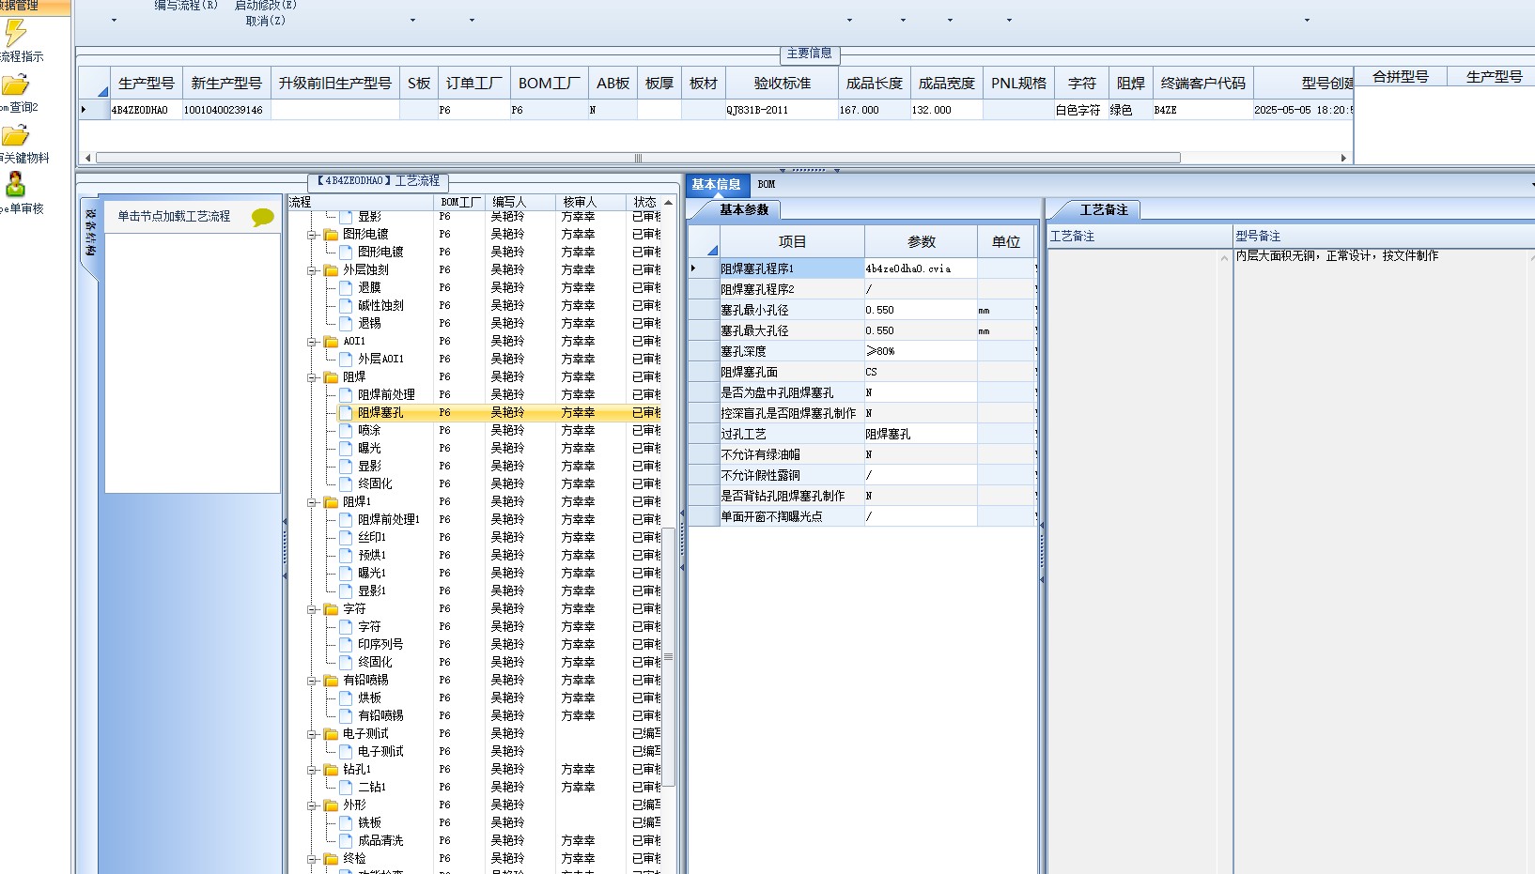Click the 外层蚀刻 folder icon
The image size is (1535, 874).
tap(331, 270)
